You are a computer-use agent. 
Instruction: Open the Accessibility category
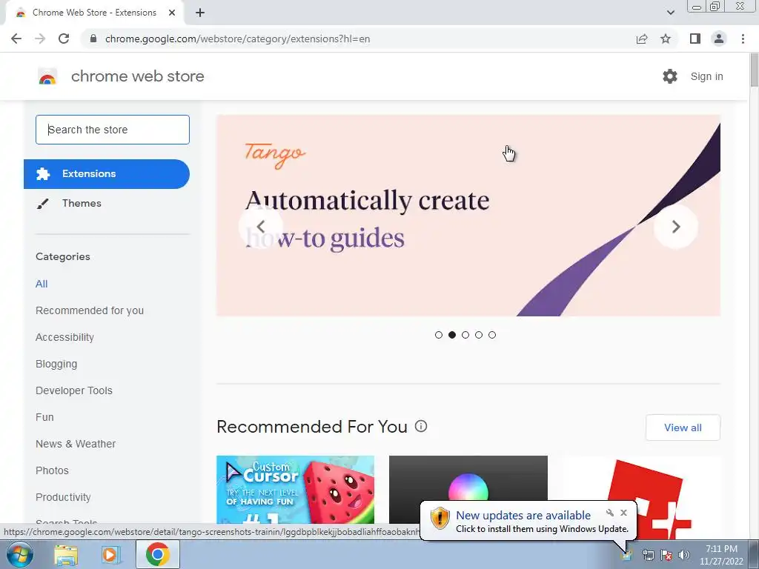(x=65, y=337)
